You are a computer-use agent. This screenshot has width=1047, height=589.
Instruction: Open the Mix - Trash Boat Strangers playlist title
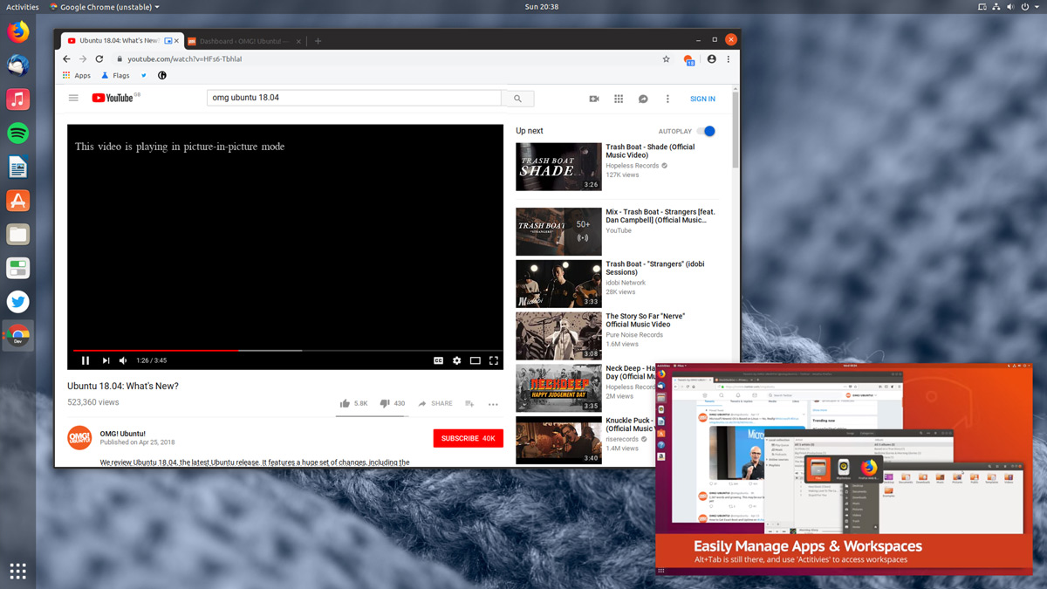[660, 216]
